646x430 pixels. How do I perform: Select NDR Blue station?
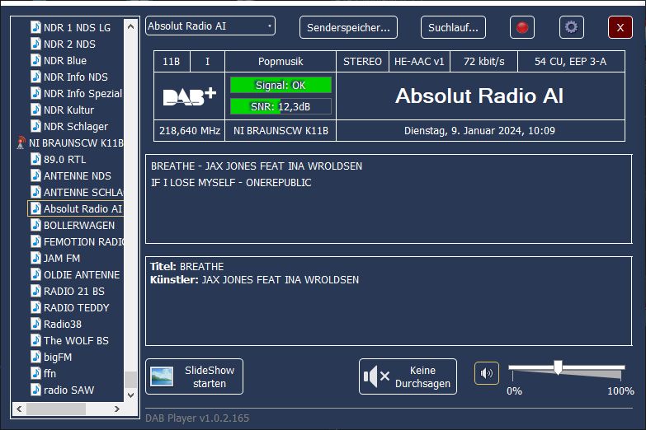pos(64,60)
